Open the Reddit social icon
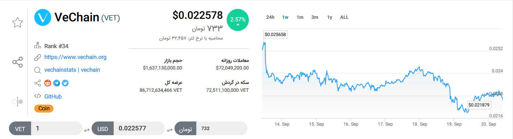Viewport: 513px width, 139px height. (x=48, y=83)
